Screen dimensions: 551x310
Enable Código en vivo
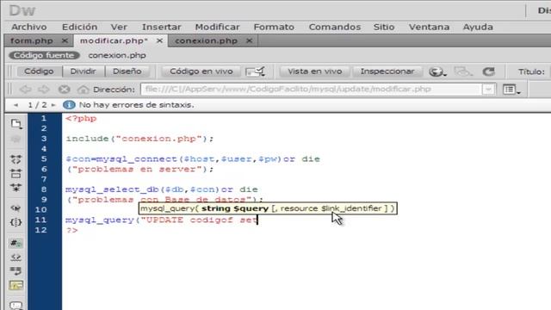click(201, 71)
